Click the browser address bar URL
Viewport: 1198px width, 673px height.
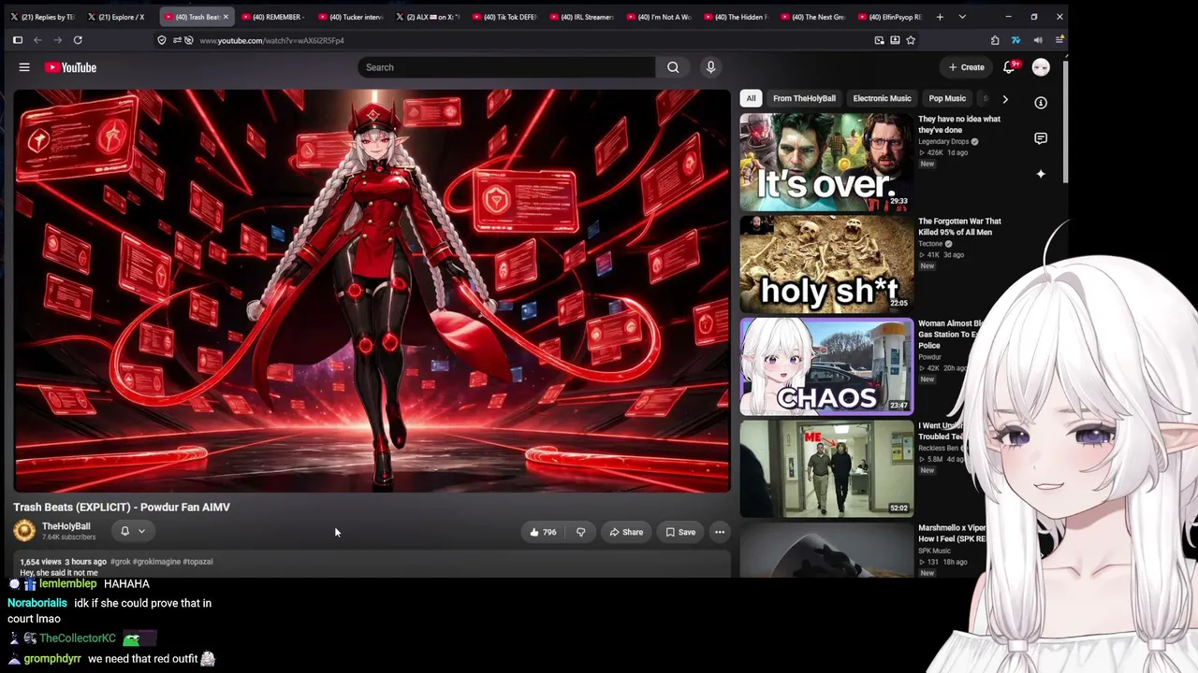click(271, 40)
